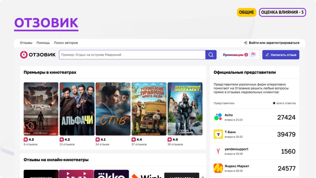The height and width of the screenshot is (178, 316).
Task: Click the pencil icon in Написать отзыв
Action: tap(267, 55)
